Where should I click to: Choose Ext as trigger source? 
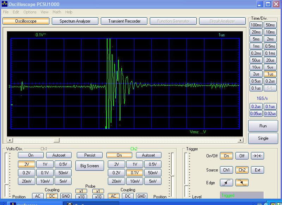coord(257,170)
